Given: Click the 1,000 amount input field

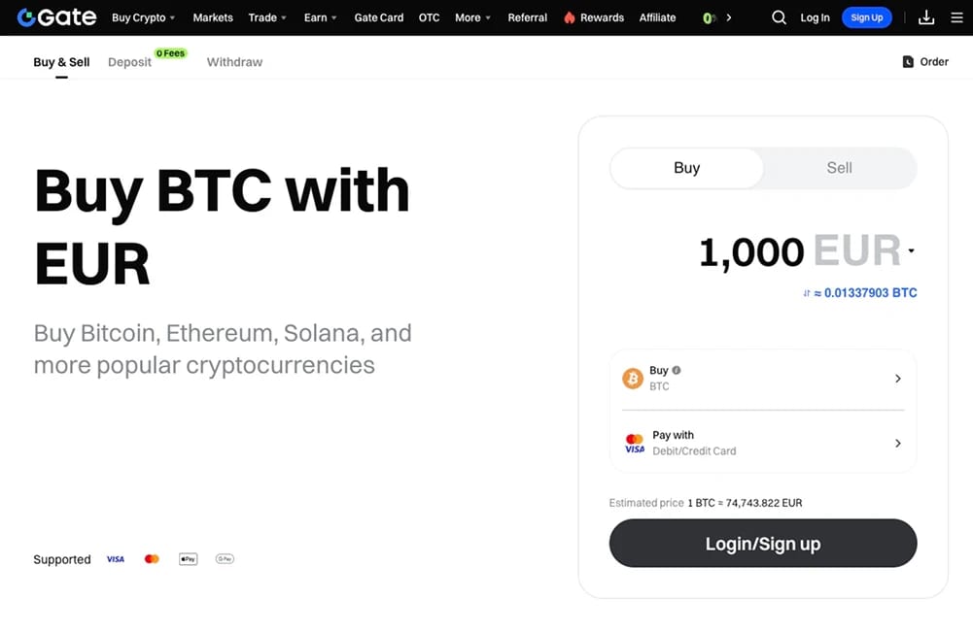Looking at the screenshot, I should point(750,252).
